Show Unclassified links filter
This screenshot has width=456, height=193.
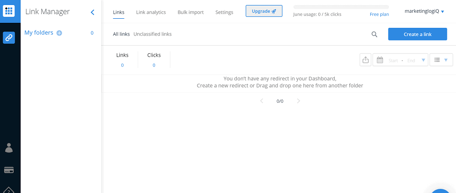[152, 34]
